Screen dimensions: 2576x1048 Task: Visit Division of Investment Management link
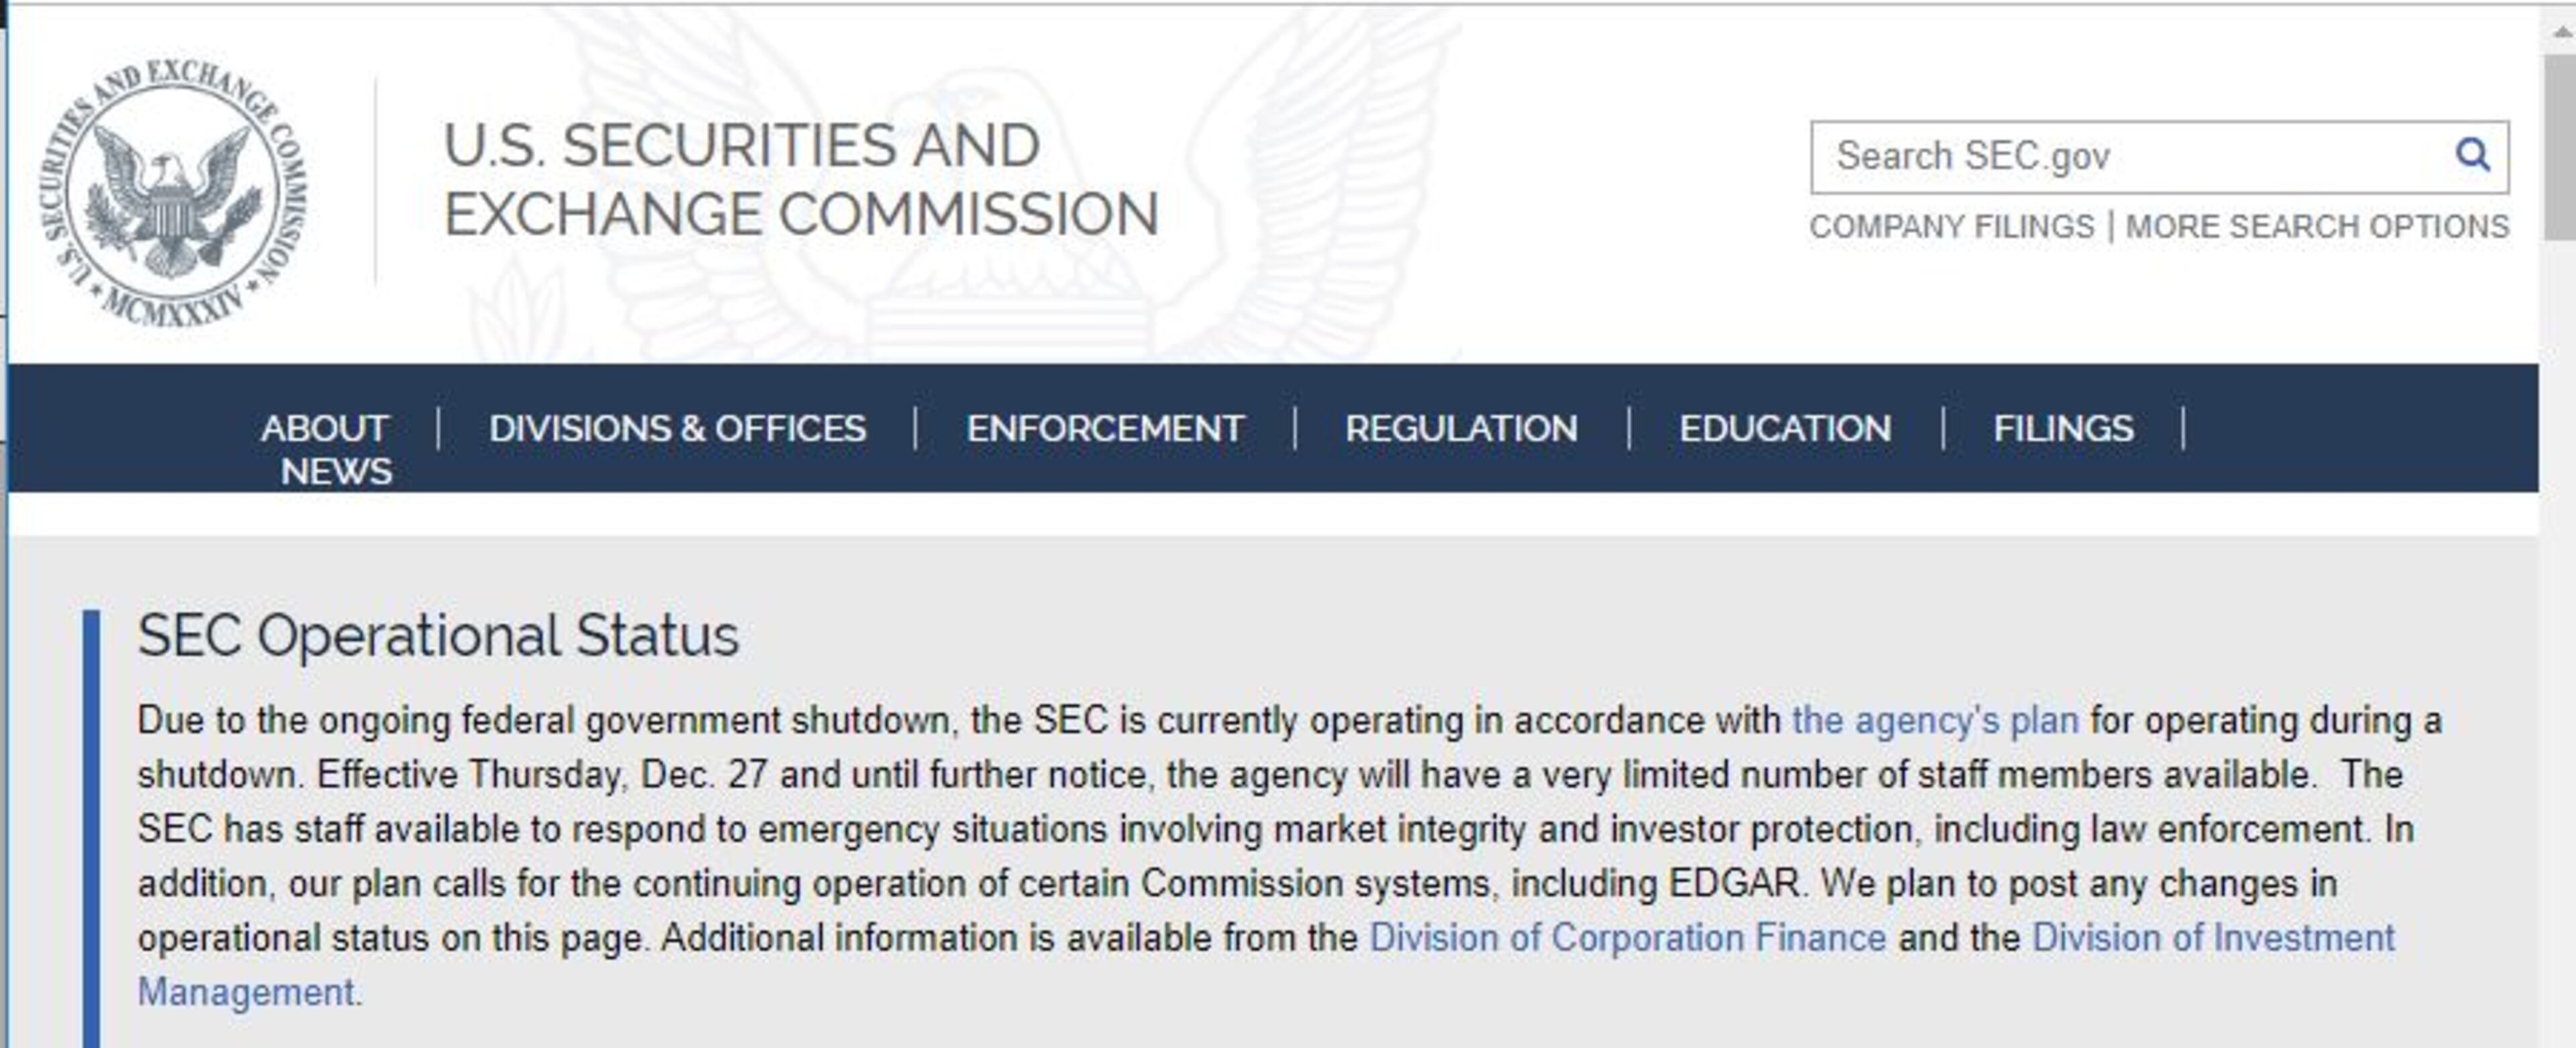(2213, 938)
